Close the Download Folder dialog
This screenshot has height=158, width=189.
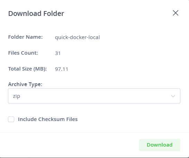(x=175, y=13)
